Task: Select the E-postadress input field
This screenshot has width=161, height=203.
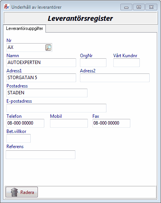Action: tap(56, 108)
